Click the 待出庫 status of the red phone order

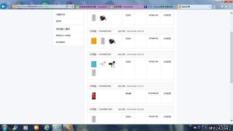[x=128, y=94]
